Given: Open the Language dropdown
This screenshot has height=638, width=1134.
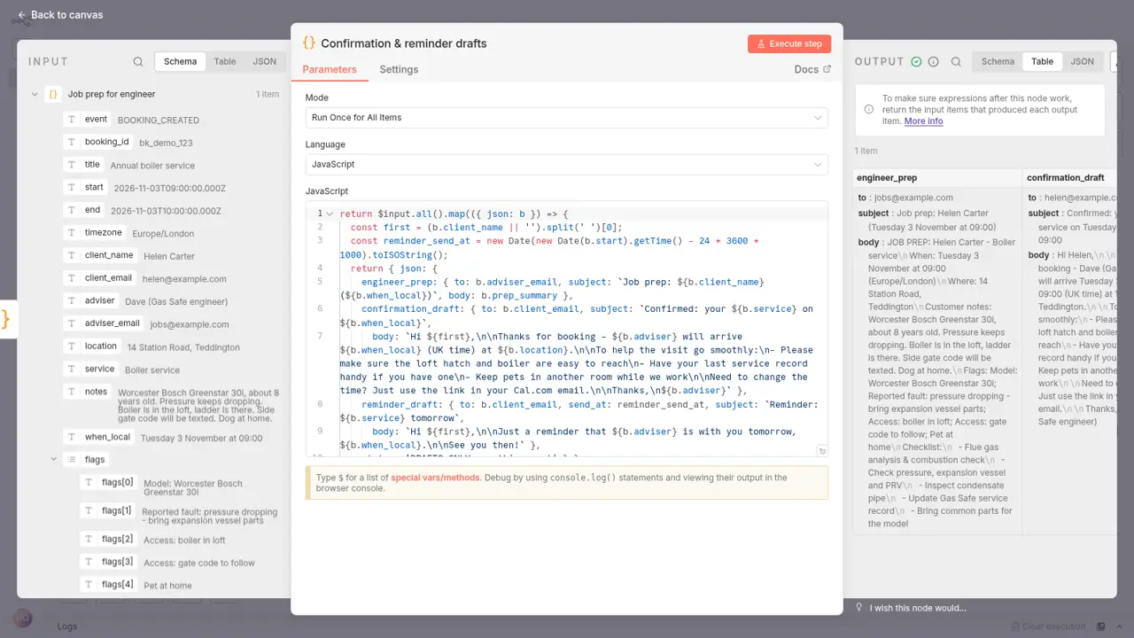Looking at the screenshot, I should (567, 164).
